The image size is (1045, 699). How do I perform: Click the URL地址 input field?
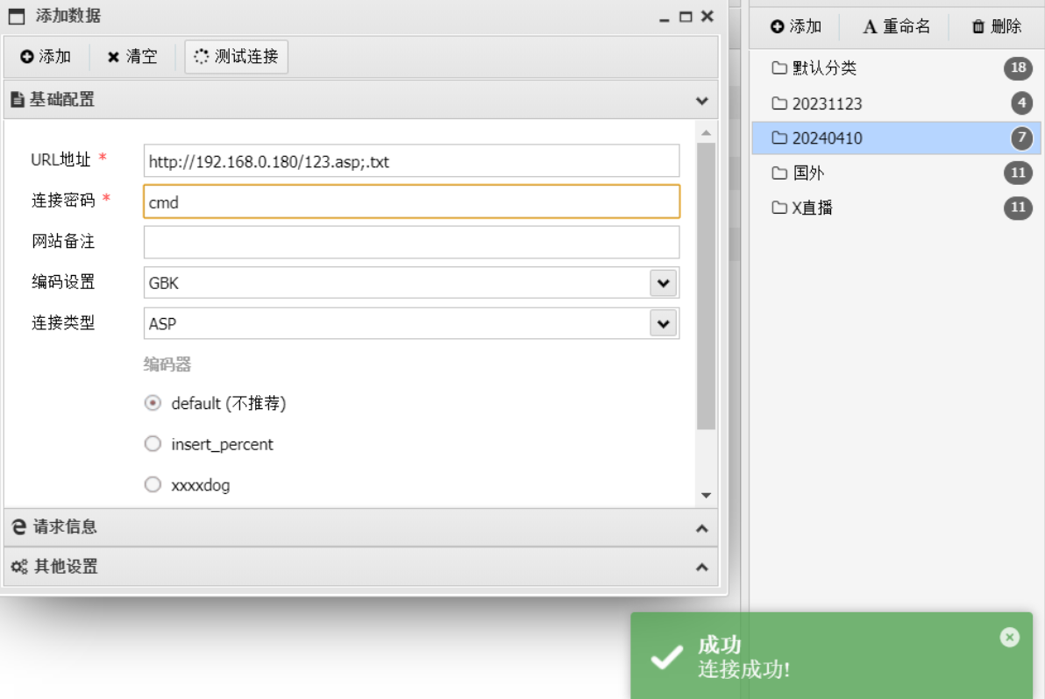click(x=411, y=161)
